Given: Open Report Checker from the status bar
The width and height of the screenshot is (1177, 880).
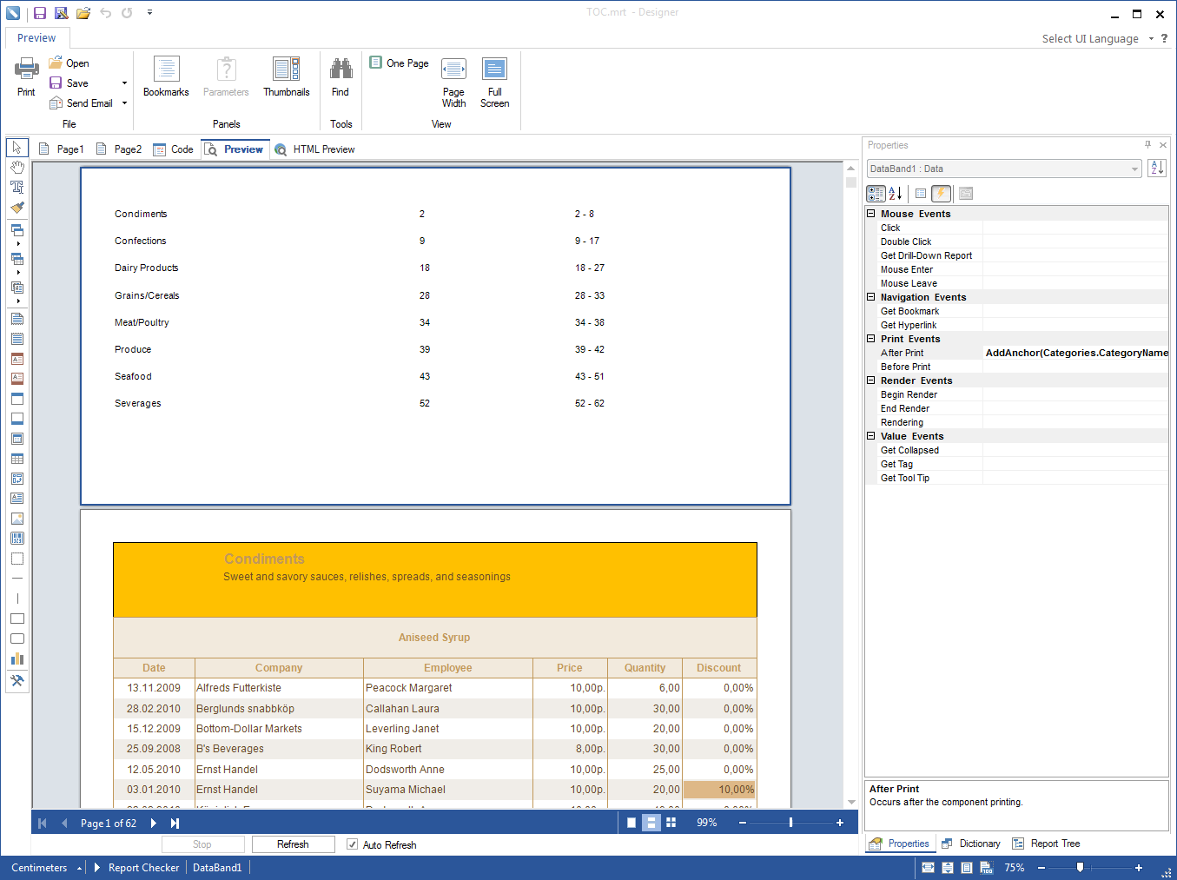Looking at the screenshot, I should [136, 868].
